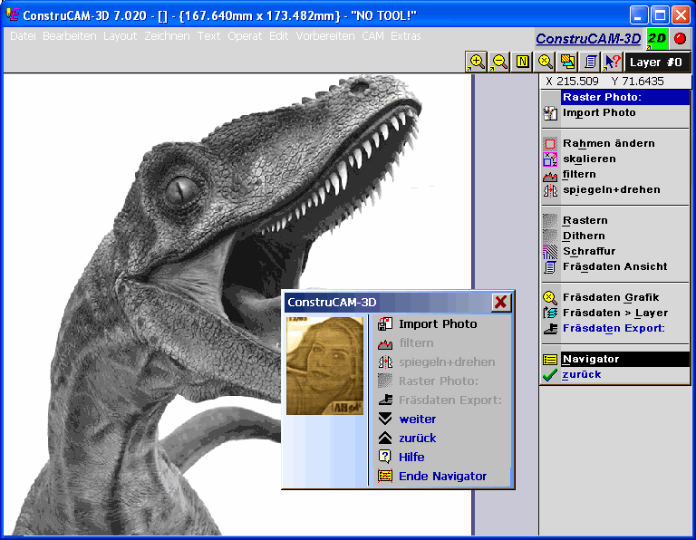The image size is (696, 540).
Task: Click the zoom-all magnifier with X icon
Action: (546, 62)
